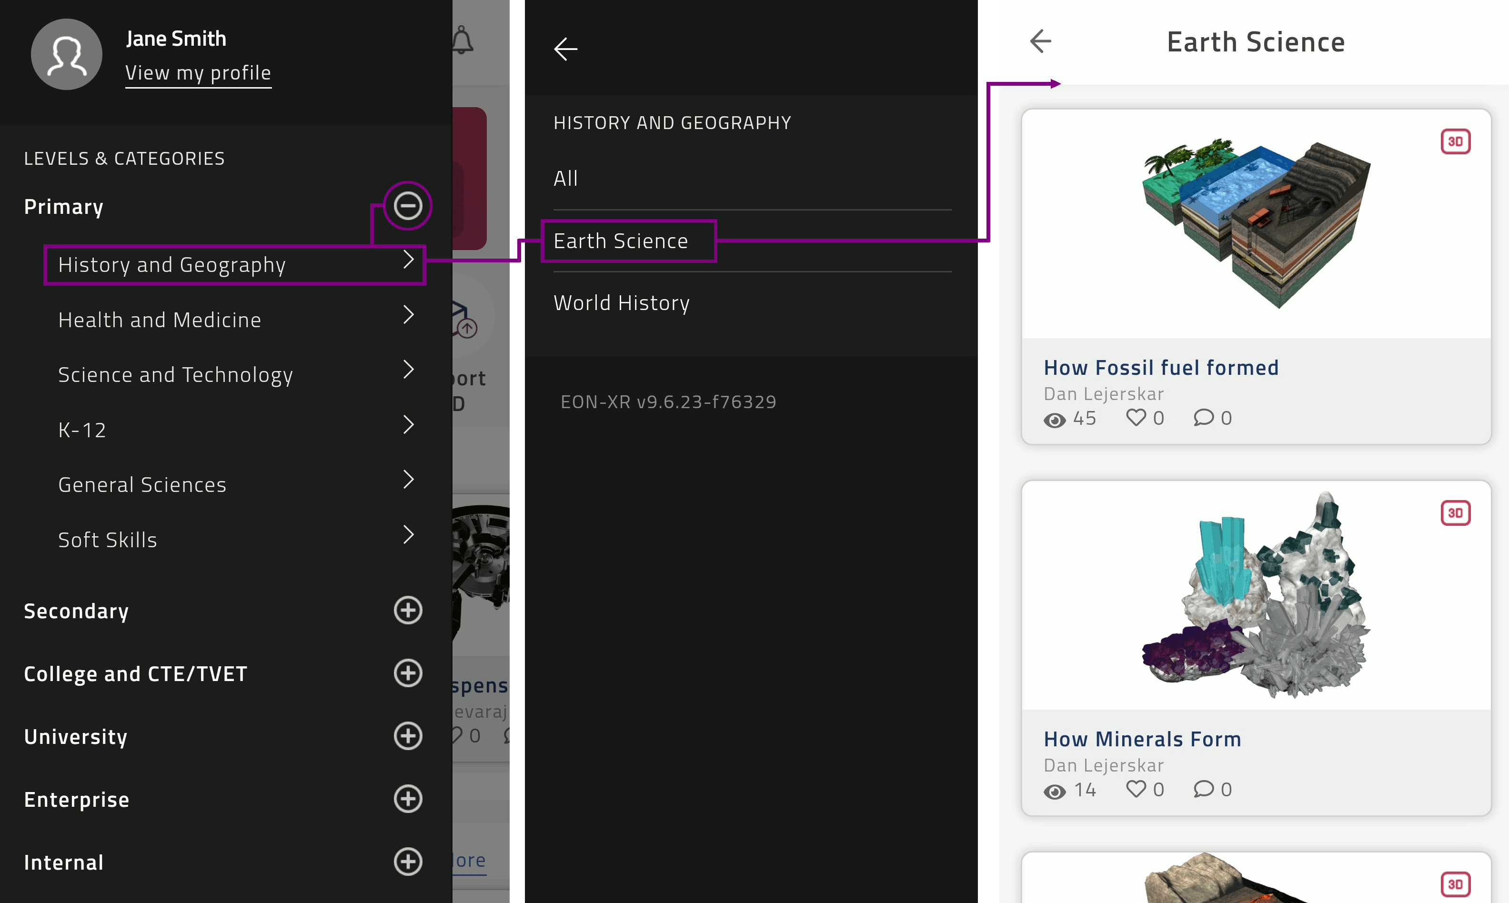
Task: Expand Science and Technology chevron arrow
Action: [x=409, y=370]
